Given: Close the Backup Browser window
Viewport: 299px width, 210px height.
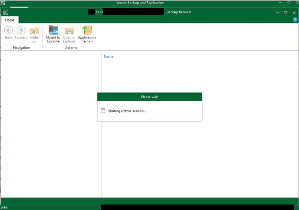Looking at the screenshot, I should point(294,13).
